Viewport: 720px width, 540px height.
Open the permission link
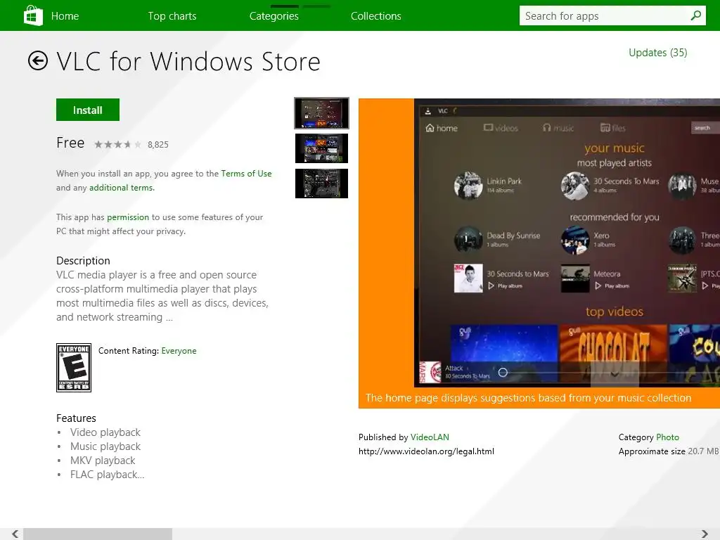tap(128, 217)
